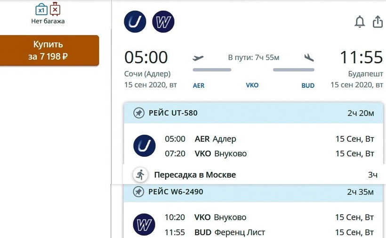Collapse the РЕЙС UT-580 segment header

(x=253, y=113)
